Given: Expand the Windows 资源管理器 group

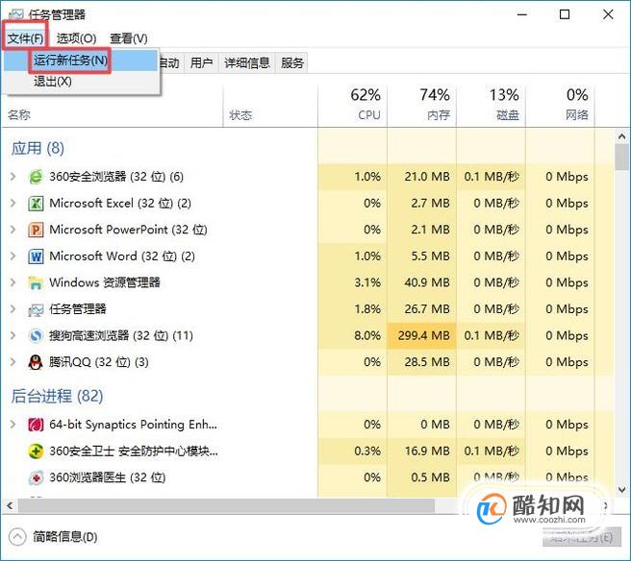Looking at the screenshot, I should (x=13, y=282).
